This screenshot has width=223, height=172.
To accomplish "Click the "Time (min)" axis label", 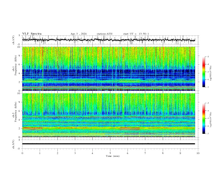I will pos(113,156).
